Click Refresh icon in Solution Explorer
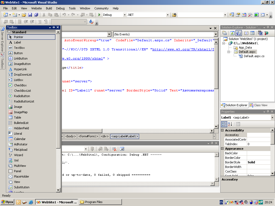Screen dimensions: 275x206 pyautogui.click(x=232, y=33)
